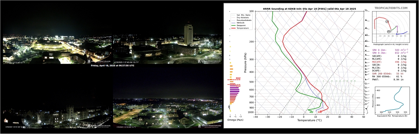Viewport: 419px width, 134px height.
Task: Click the Northern Illinois University logo on the top-right webcam
Action: point(210,61)
